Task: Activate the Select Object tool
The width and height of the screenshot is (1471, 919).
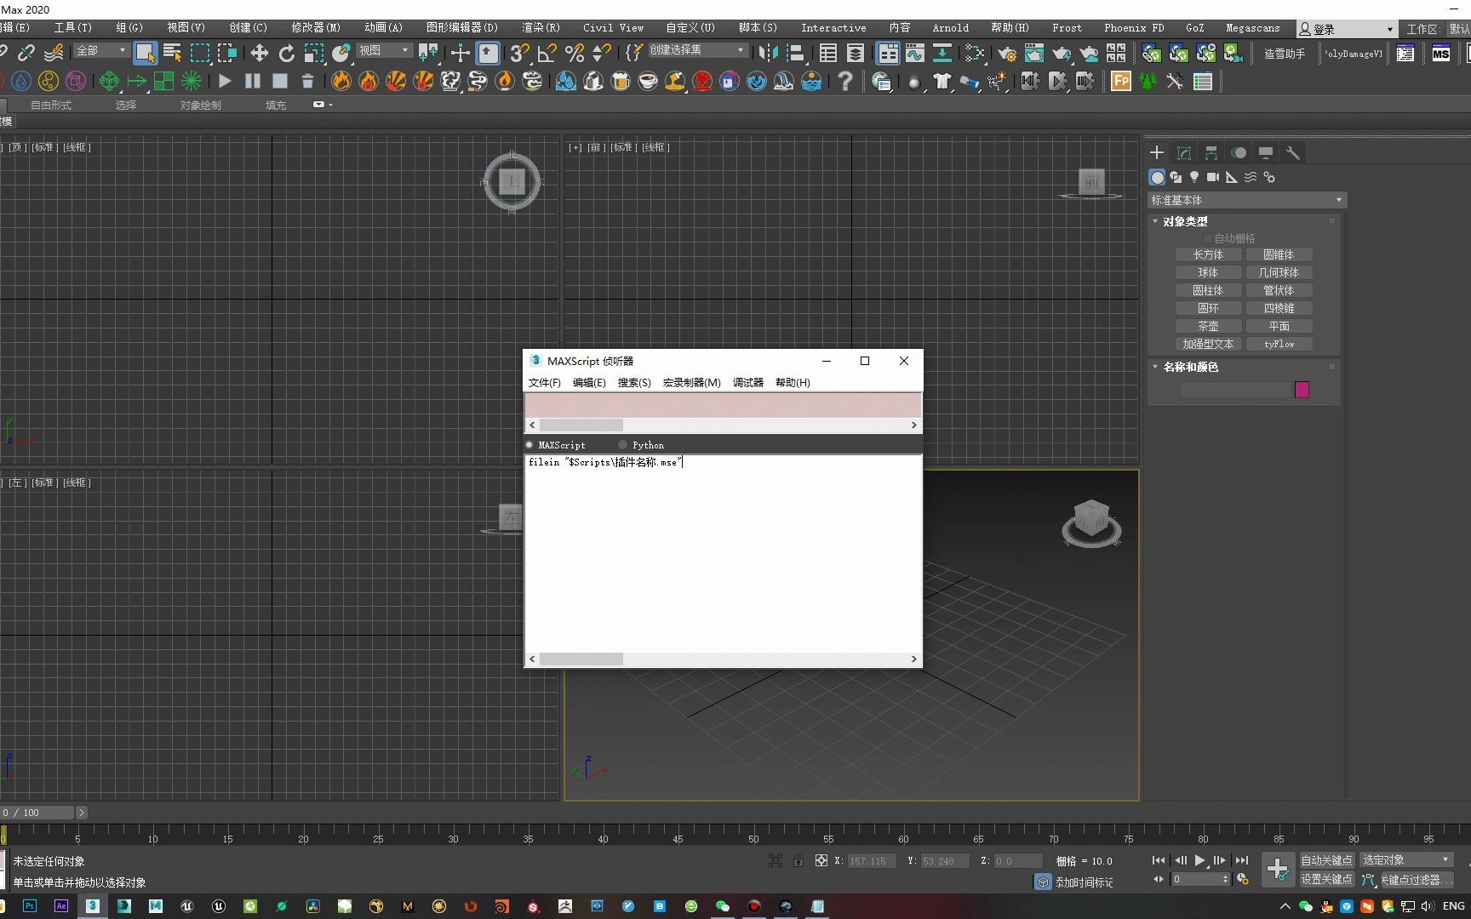Action: (145, 54)
